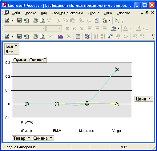Click Sort Ascending in chart toolbar
The height and width of the screenshot is (151, 157).
[96, 36]
